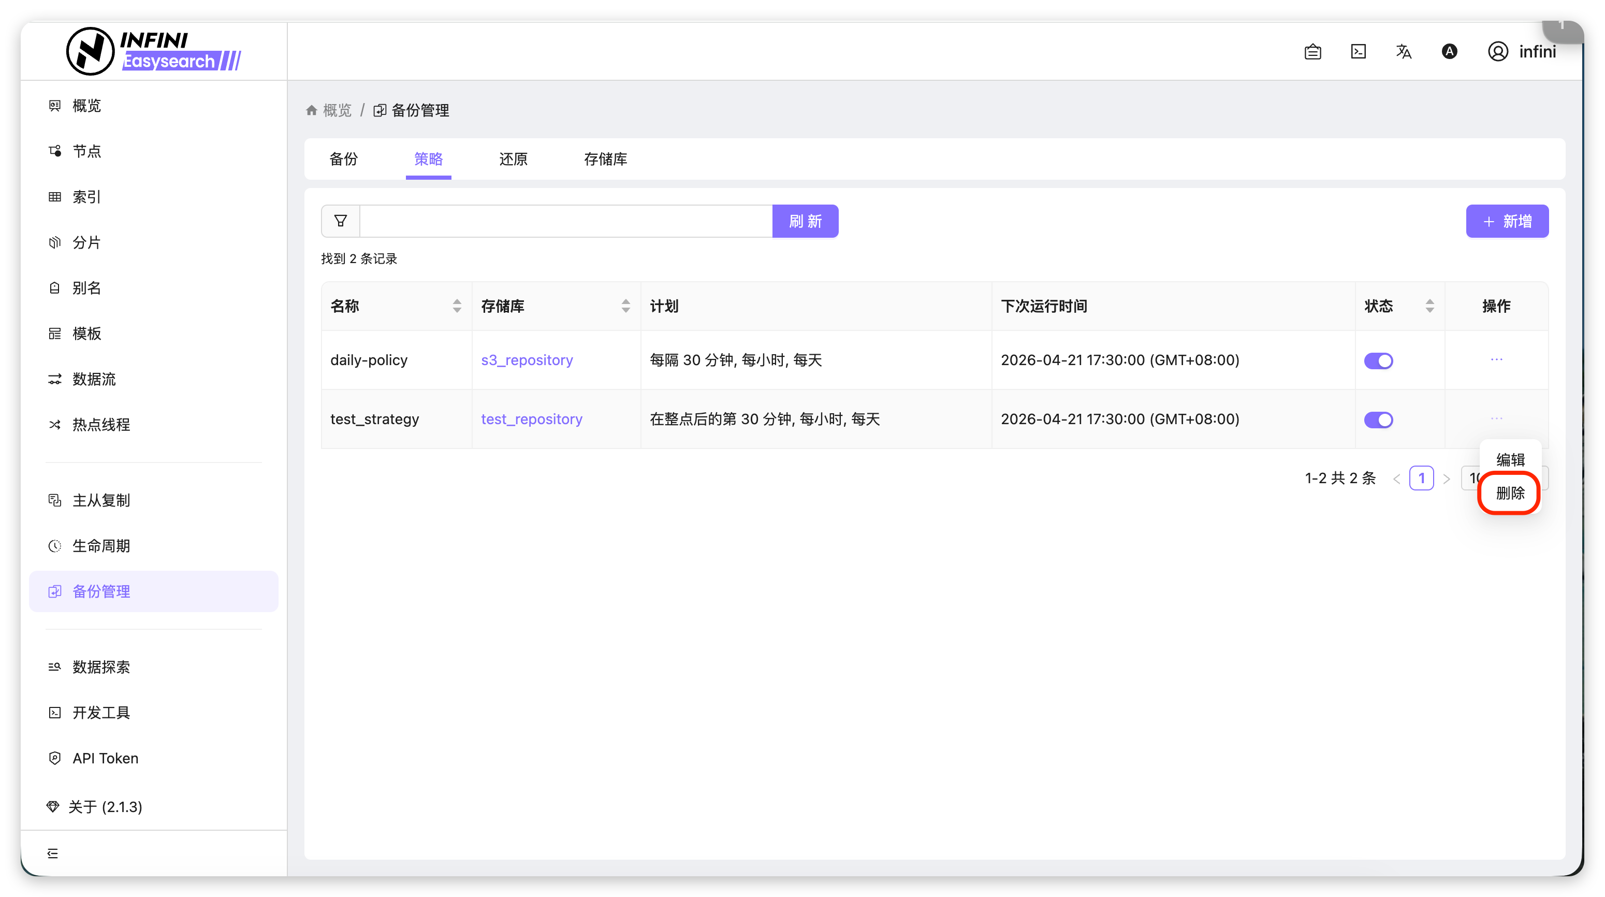
Task: Click the home icon in breadcrumb
Action: pos(312,110)
